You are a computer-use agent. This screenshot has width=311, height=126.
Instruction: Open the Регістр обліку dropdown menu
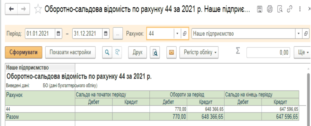tap(199, 52)
